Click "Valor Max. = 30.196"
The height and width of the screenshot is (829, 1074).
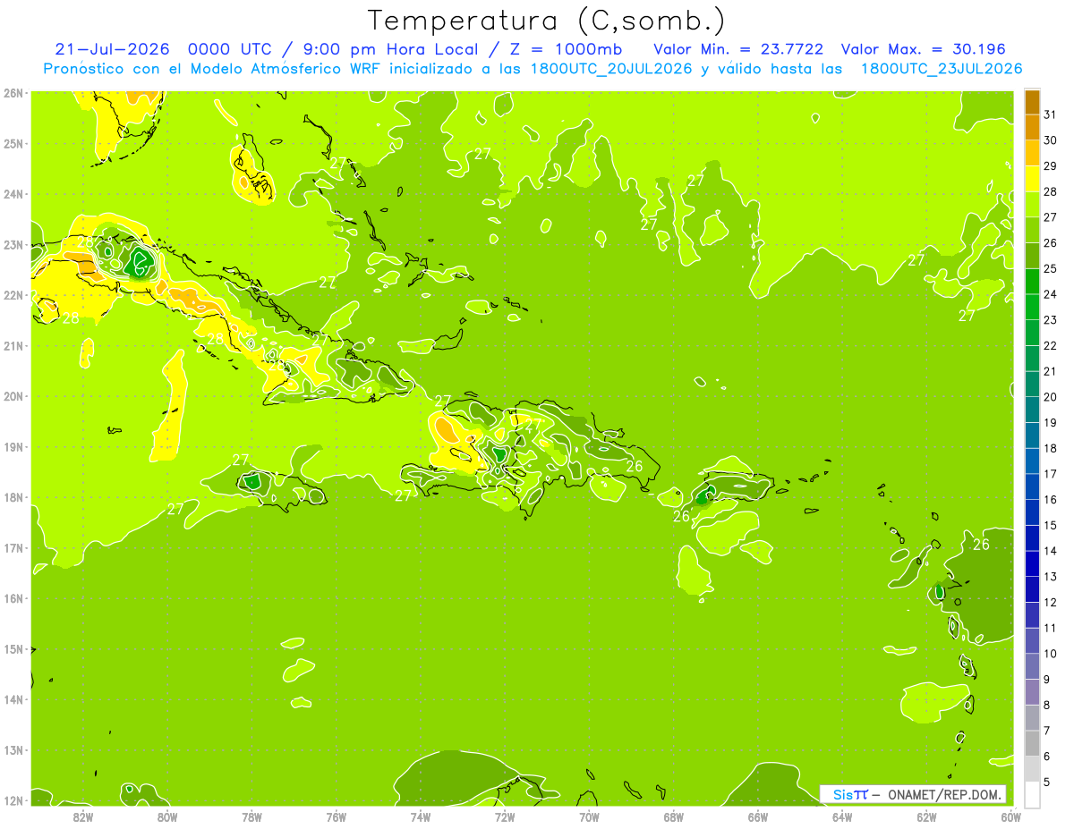click(922, 49)
